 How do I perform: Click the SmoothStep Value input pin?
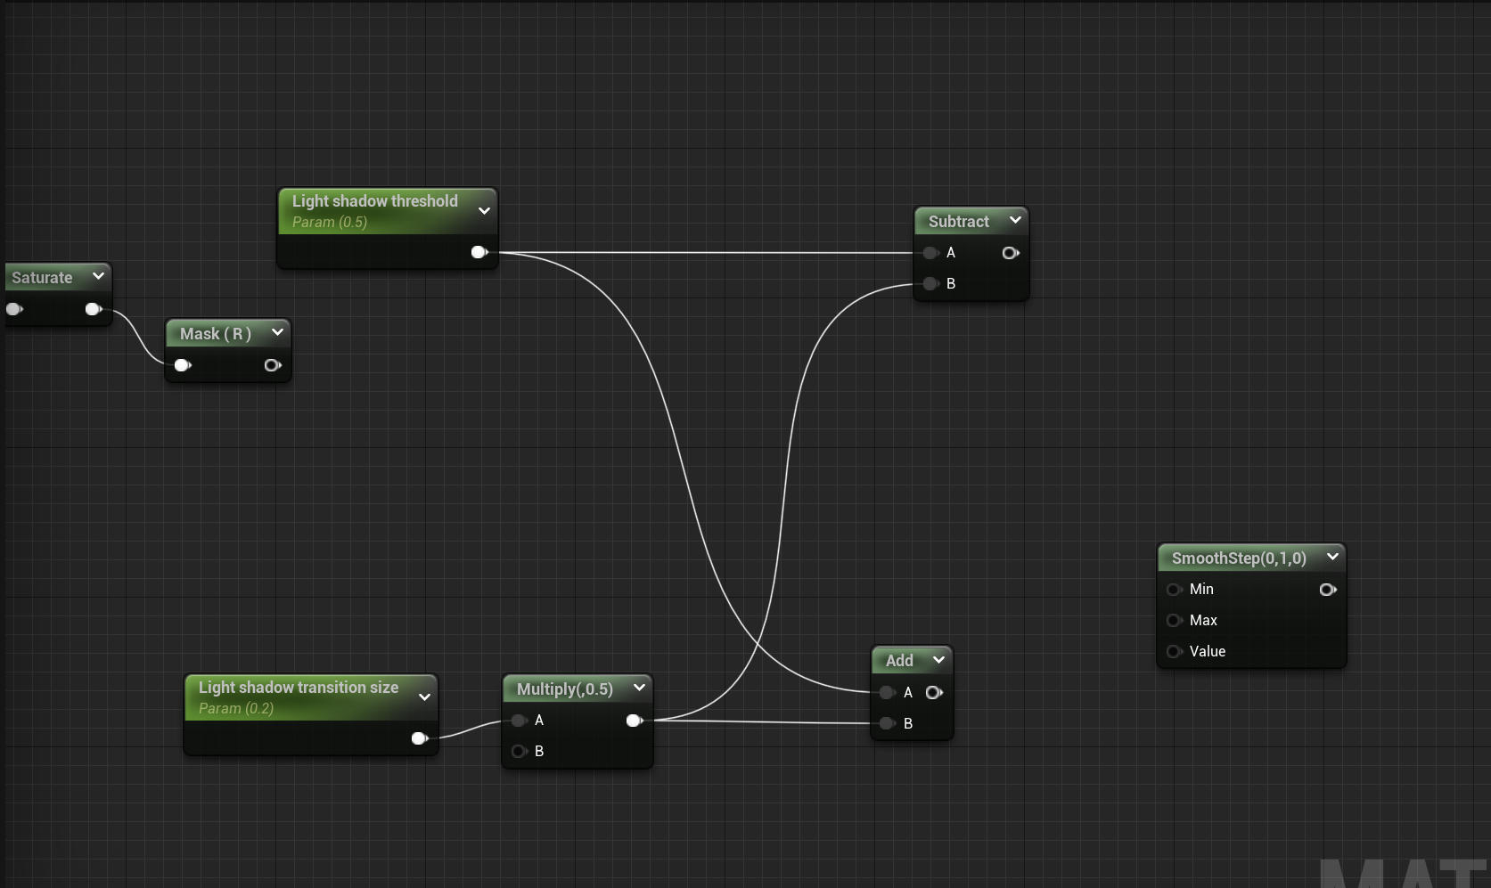click(x=1175, y=652)
